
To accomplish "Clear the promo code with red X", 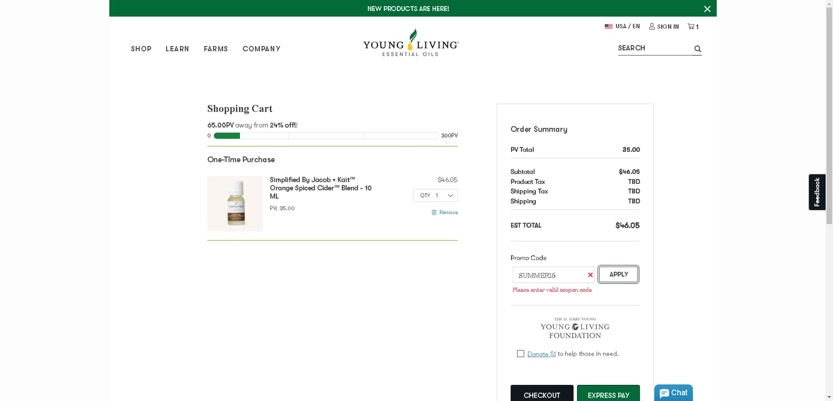I will click(590, 275).
